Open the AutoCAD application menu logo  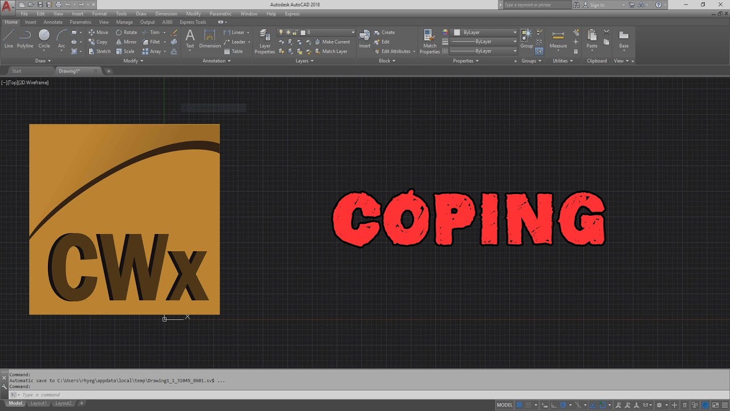[x=7, y=7]
